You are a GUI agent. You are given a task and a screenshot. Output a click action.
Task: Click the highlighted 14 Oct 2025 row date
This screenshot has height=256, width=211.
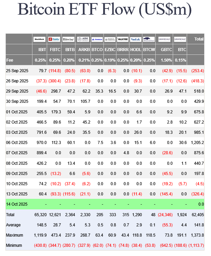coord(17,204)
